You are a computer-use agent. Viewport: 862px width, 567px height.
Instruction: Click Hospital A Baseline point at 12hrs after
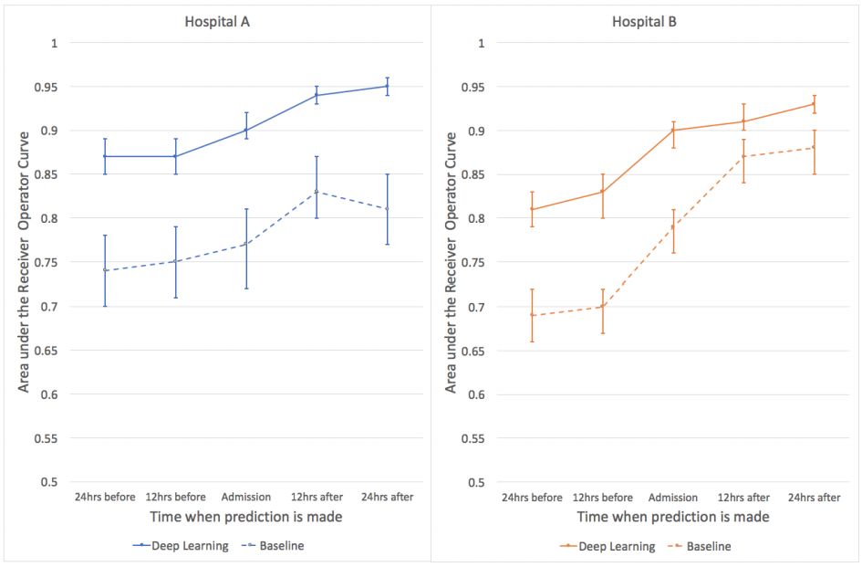(317, 192)
